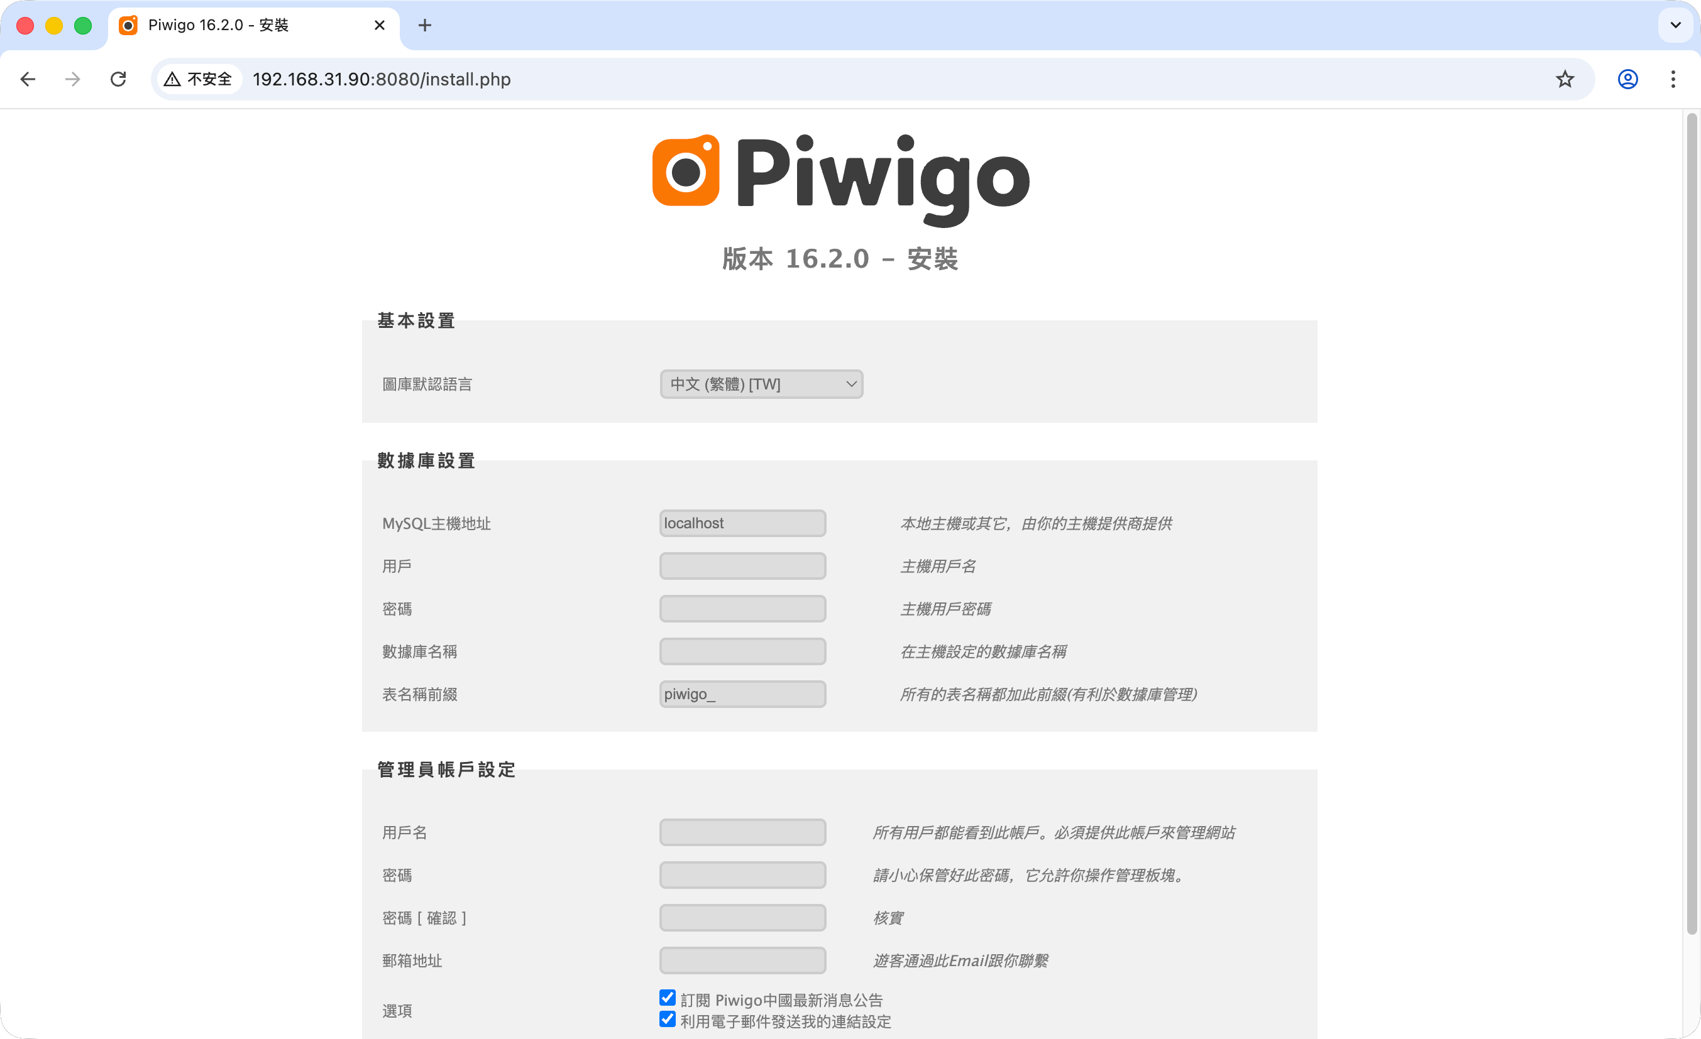This screenshot has width=1701, height=1039.
Task: Click the forward navigation arrow
Action: tap(72, 79)
